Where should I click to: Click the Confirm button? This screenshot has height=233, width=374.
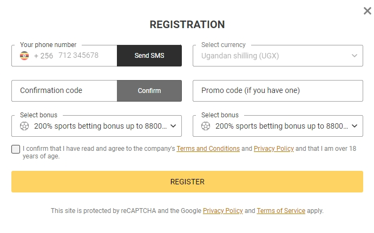pyautogui.click(x=149, y=91)
